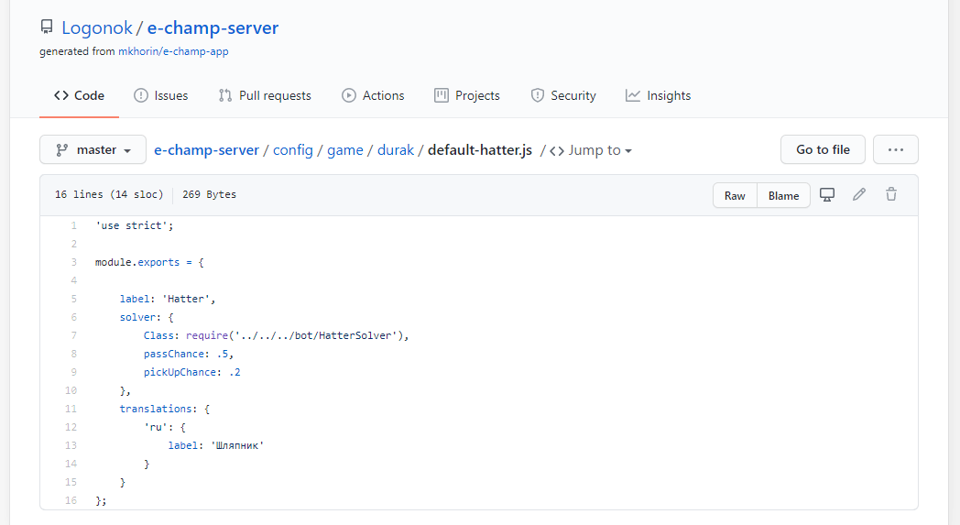
Task: Go to the Pull requests tab
Action: click(265, 95)
